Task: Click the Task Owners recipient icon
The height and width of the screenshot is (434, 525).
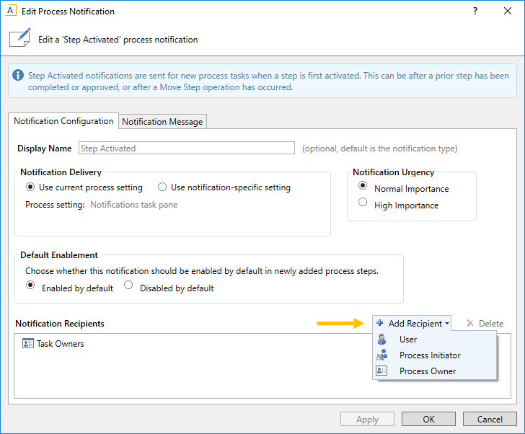Action: [28, 344]
